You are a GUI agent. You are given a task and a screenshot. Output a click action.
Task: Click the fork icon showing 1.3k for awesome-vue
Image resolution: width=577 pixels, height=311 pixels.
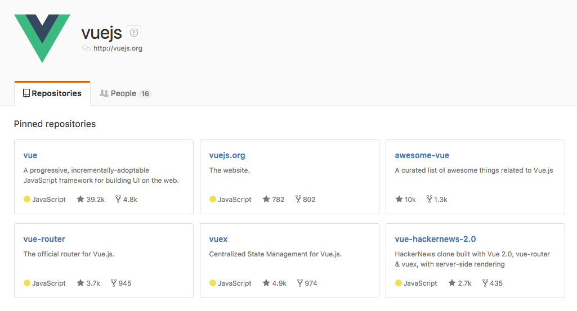[x=429, y=199]
